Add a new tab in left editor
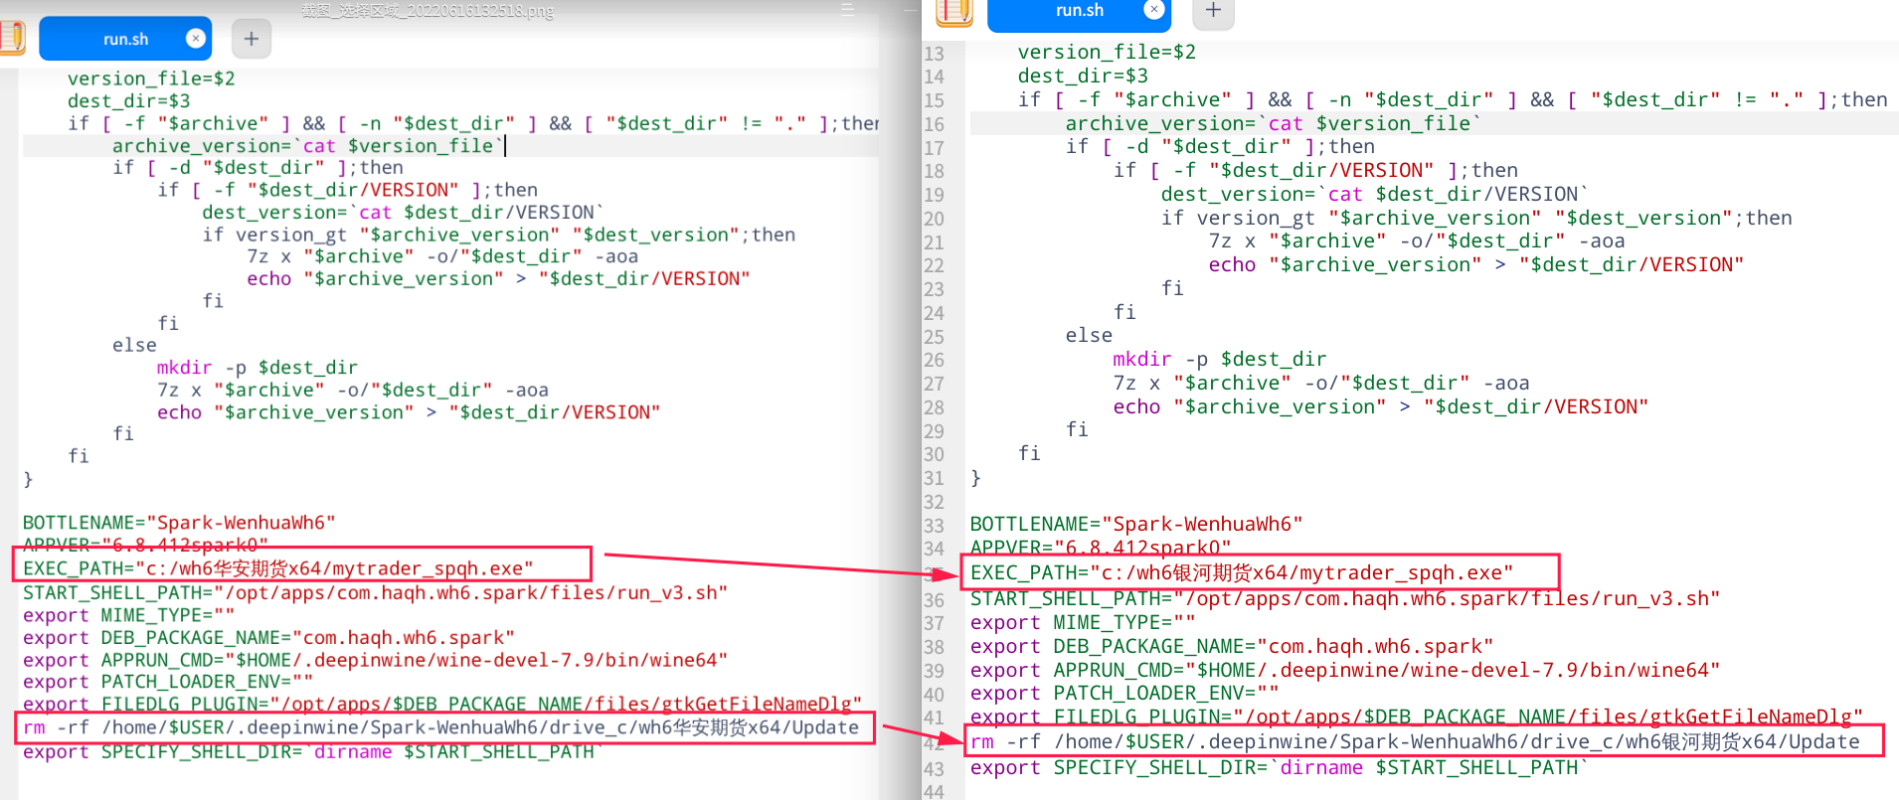The image size is (1899, 800). pyautogui.click(x=251, y=39)
